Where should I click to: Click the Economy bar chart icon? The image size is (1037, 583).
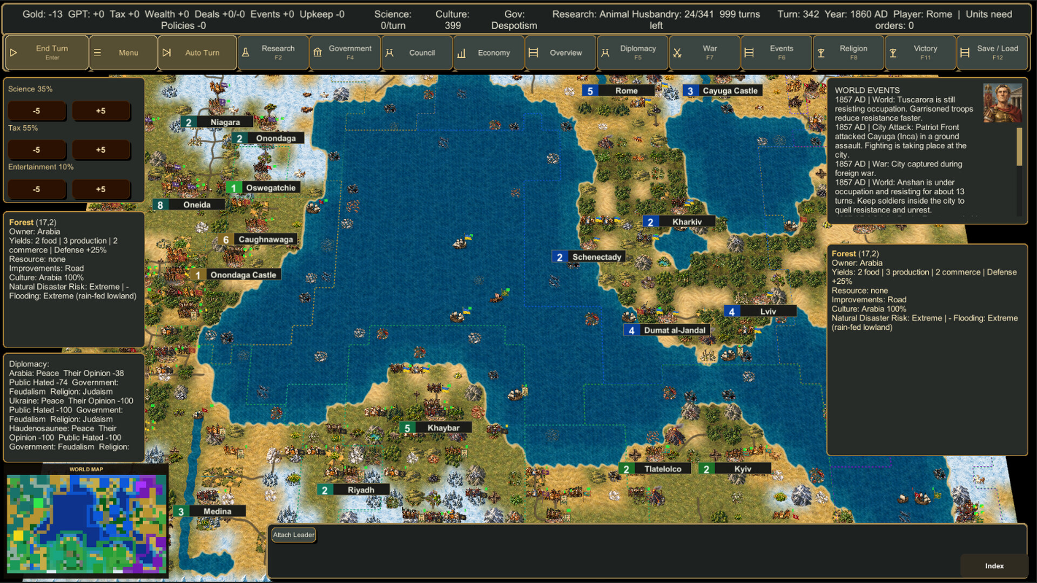(x=462, y=53)
